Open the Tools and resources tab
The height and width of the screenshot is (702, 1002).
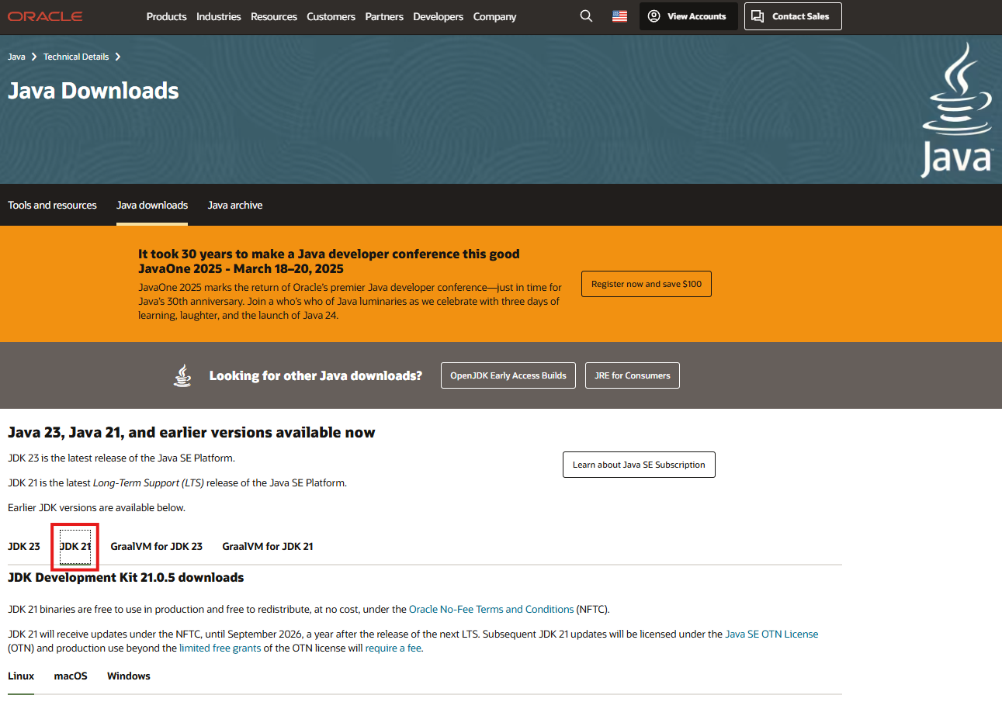[x=52, y=205]
